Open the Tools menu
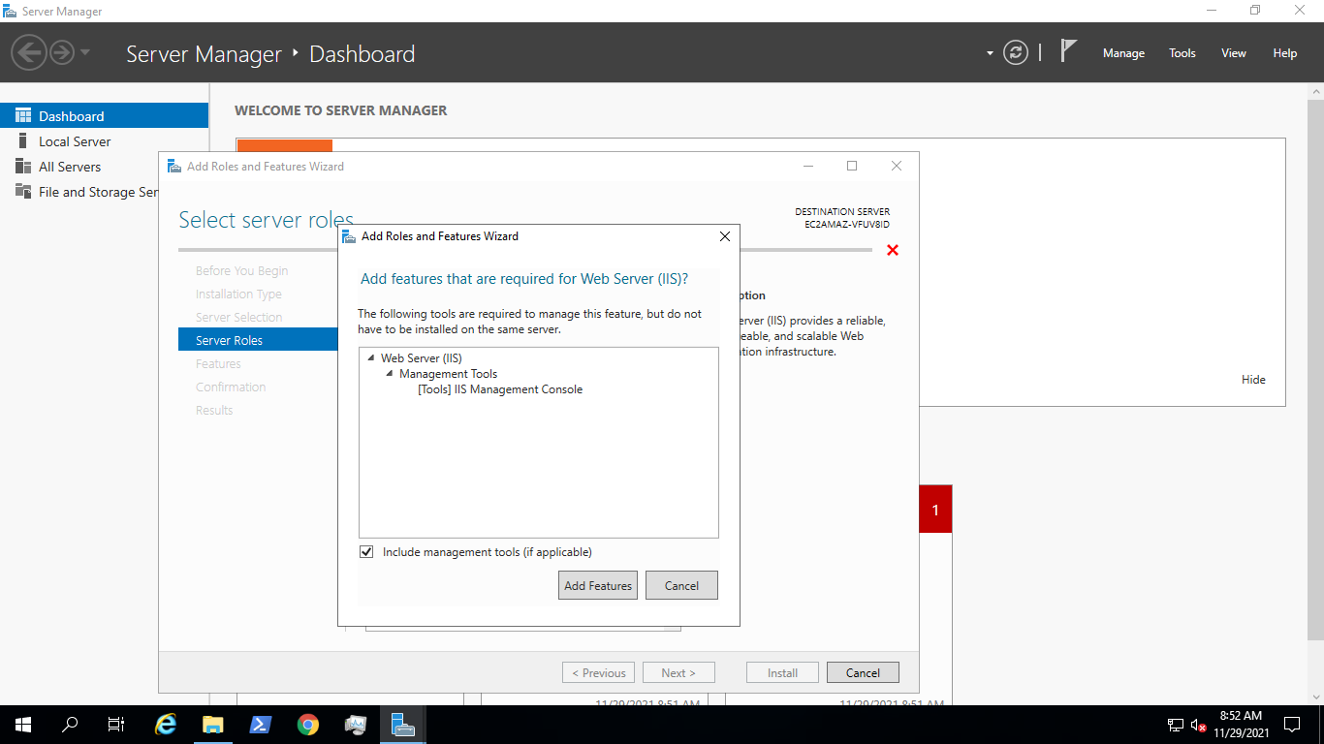The width and height of the screenshot is (1324, 744). pos(1182,53)
